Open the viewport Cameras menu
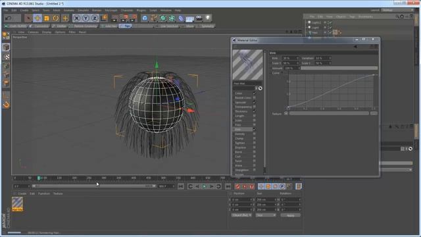Image resolution: width=421 pixels, height=237 pixels. pos(33,32)
